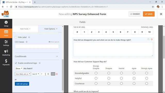The image size is (165, 93).
Task: Exit the form builder with the X icon
Action: point(161,14)
